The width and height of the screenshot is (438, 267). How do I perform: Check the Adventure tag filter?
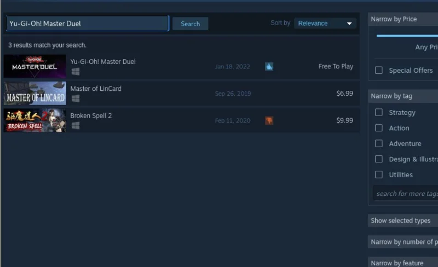click(379, 143)
